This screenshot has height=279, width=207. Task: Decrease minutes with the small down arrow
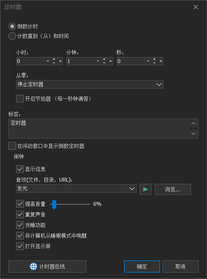104,63
